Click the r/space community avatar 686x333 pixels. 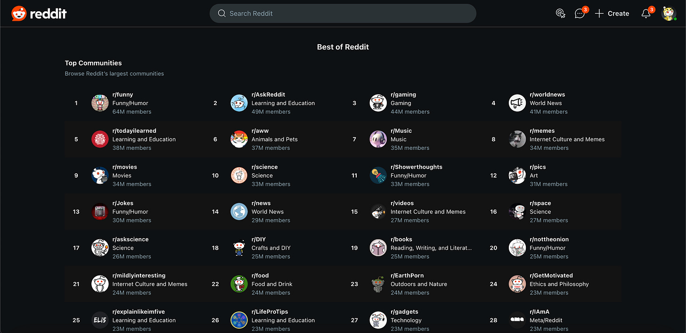tap(517, 211)
